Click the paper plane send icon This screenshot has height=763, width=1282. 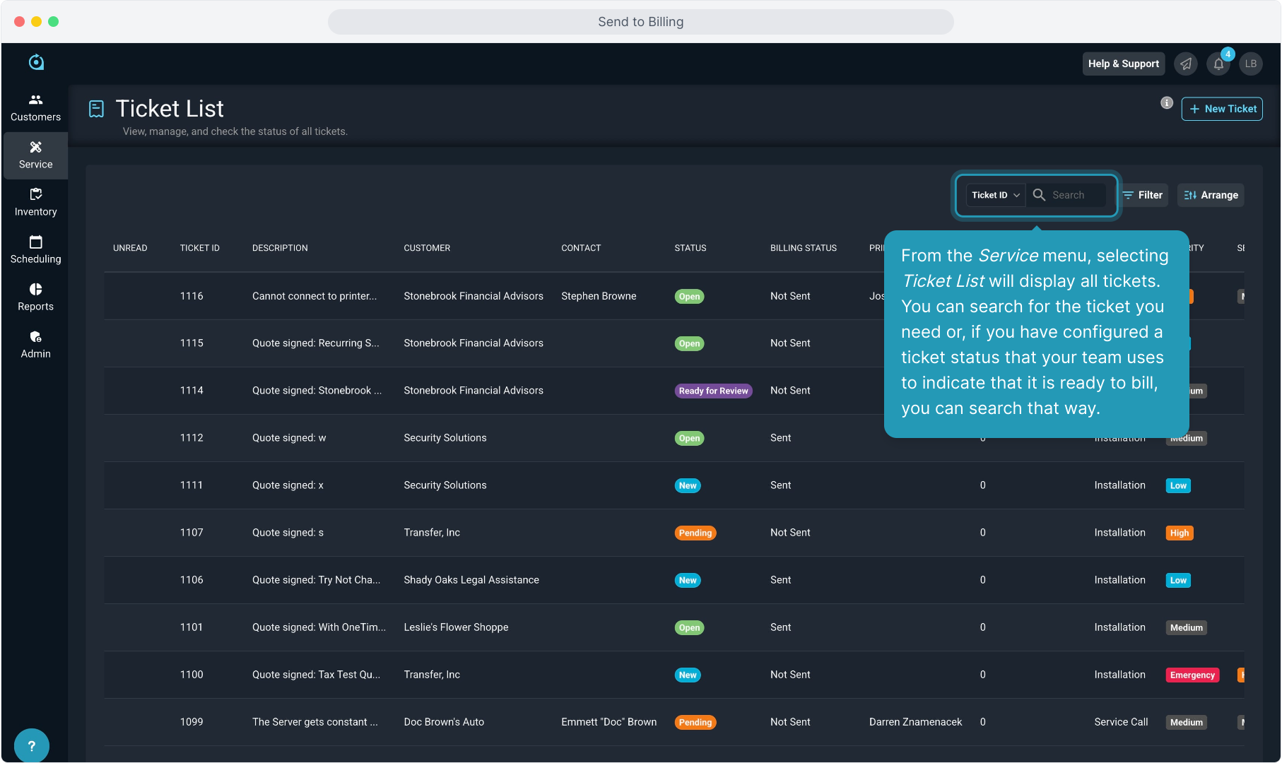tap(1186, 64)
